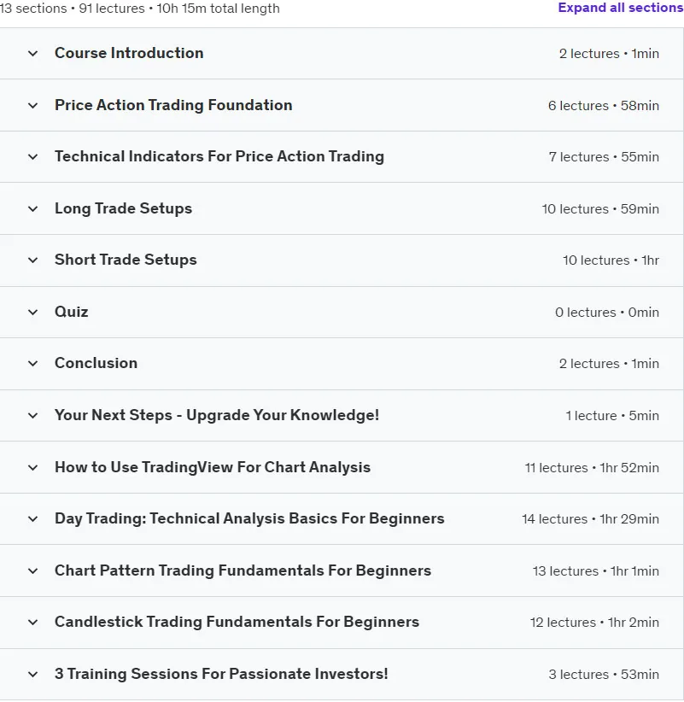Expand Chart Pattern Trading Fundamentals chevron
Screen dimensions: 684x702
pos(32,570)
